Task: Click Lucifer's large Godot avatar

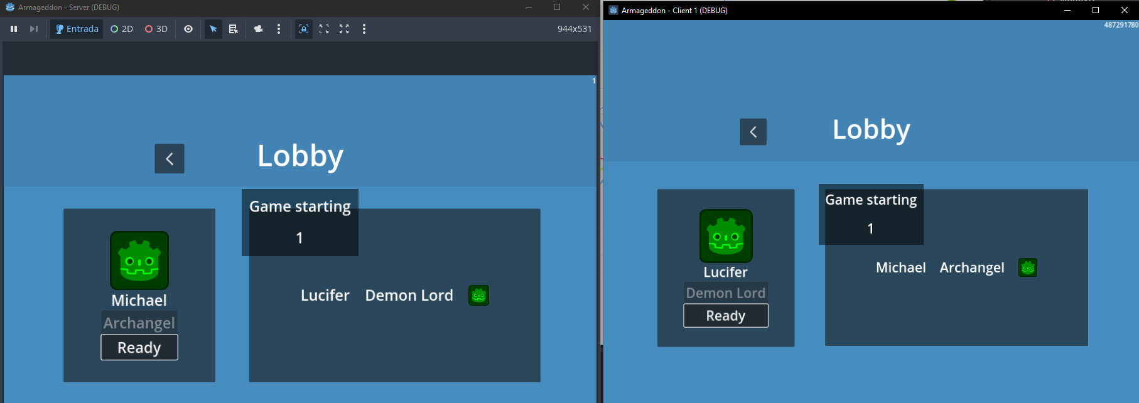Action: tap(726, 236)
